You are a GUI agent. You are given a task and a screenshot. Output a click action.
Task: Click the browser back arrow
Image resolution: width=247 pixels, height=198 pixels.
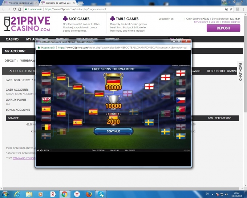[x=4, y=9]
